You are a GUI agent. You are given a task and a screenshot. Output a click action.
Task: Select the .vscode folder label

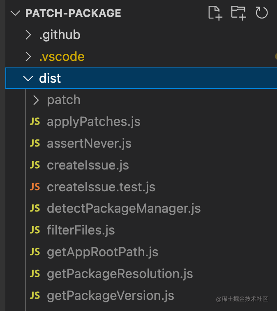click(x=62, y=57)
